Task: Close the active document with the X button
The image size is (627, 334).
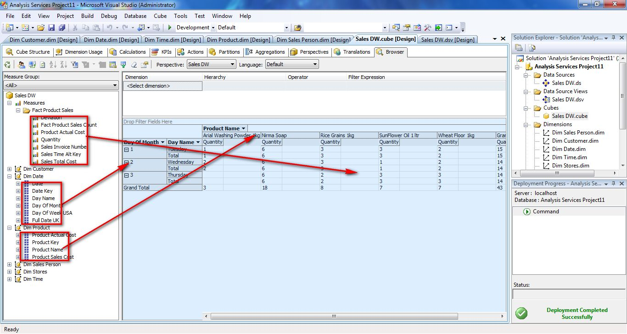Action: click(x=504, y=39)
